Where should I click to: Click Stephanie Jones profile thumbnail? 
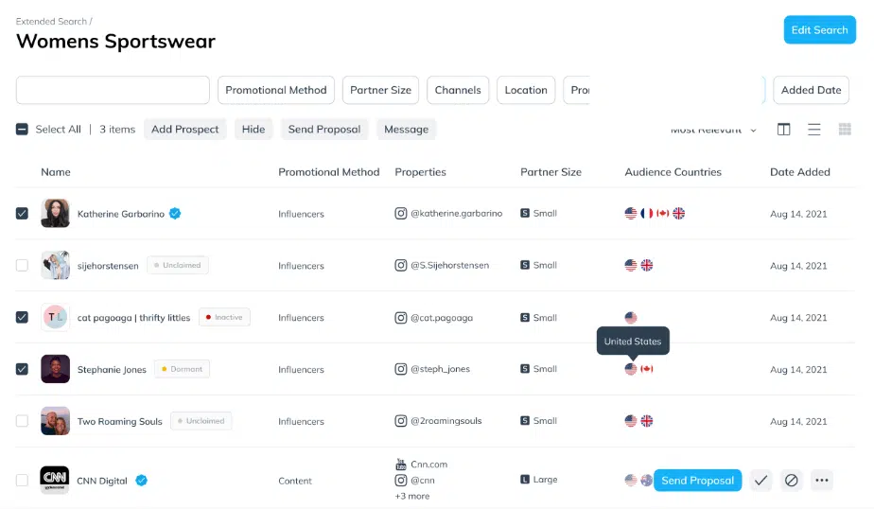tap(55, 369)
